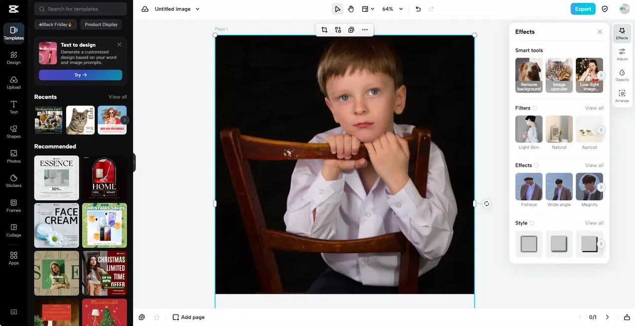
Task: Click View all for Style
Action: (x=594, y=223)
